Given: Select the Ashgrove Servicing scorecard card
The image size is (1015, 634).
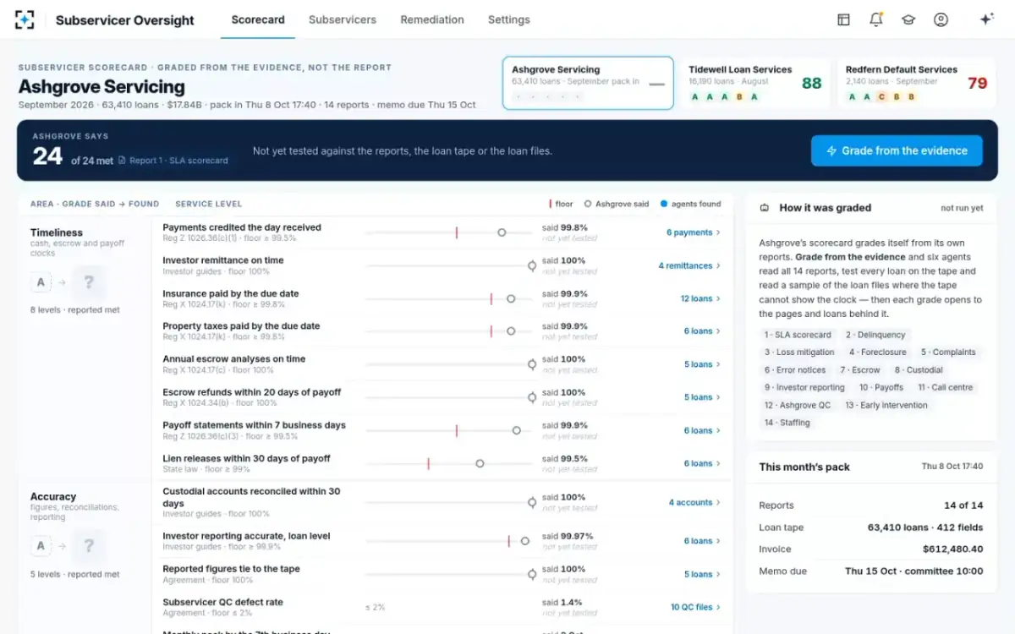Looking at the screenshot, I should (588, 83).
